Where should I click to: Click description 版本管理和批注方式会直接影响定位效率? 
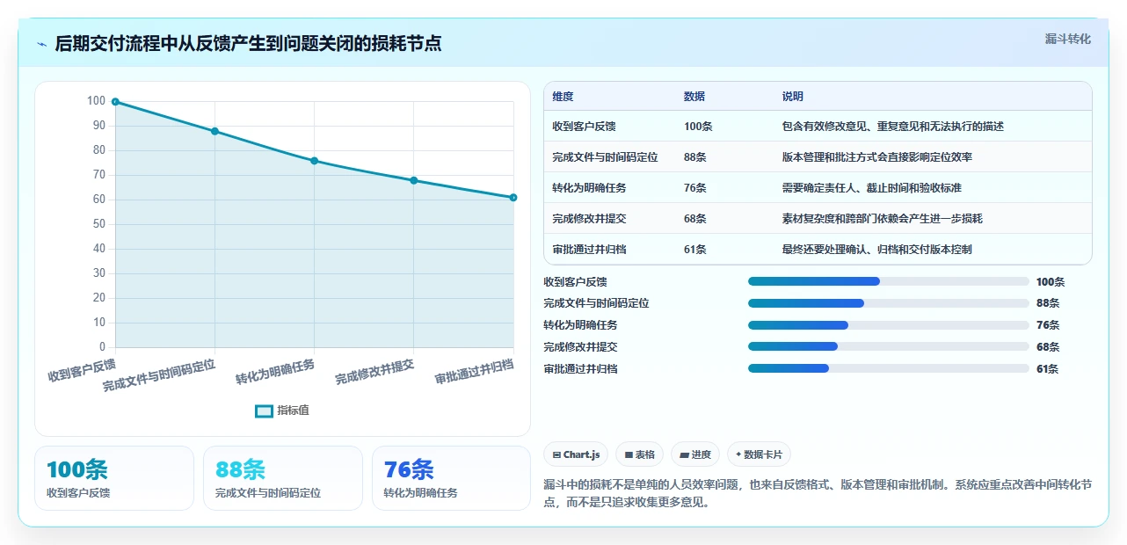pyautogui.click(x=877, y=157)
